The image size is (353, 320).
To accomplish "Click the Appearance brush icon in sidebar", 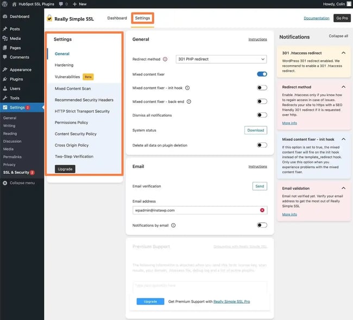I will click(x=5, y=70).
